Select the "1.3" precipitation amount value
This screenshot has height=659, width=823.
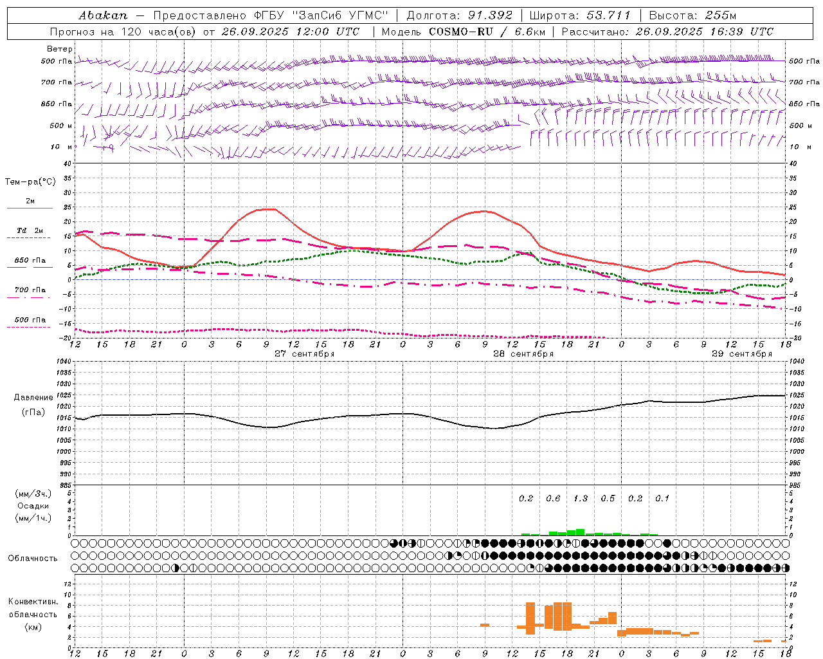(x=581, y=499)
